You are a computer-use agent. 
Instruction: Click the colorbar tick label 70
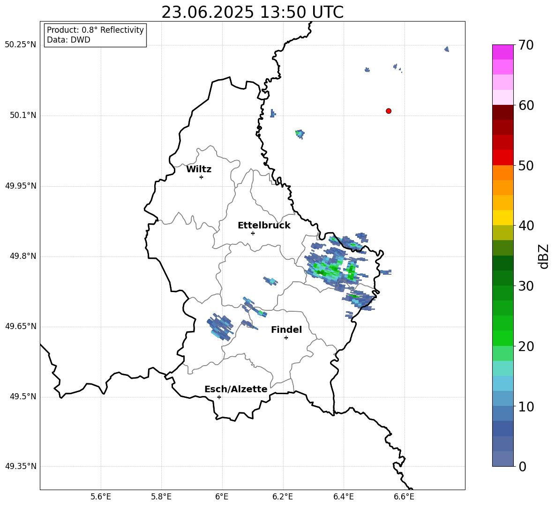(526, 45)
